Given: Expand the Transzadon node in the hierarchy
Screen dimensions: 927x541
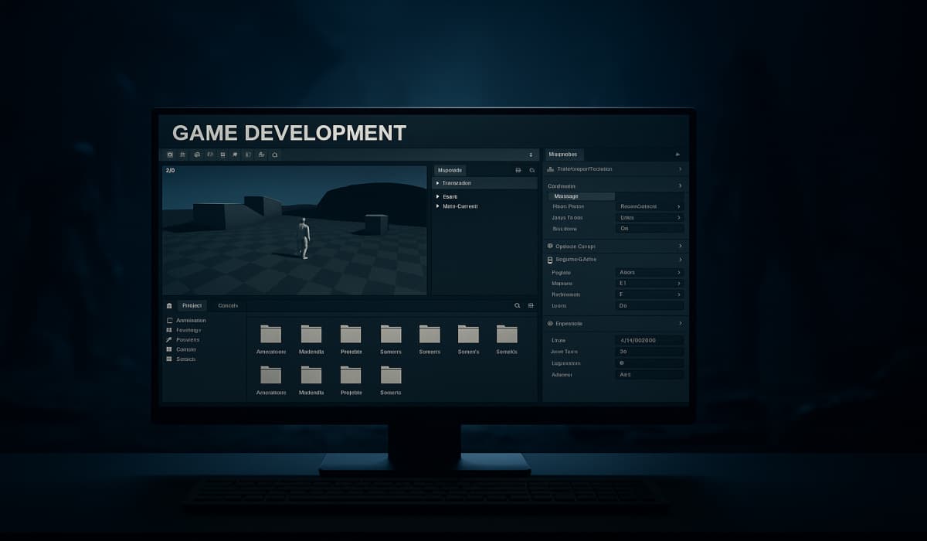Looking at the screenshot, I should click(437, 183).
